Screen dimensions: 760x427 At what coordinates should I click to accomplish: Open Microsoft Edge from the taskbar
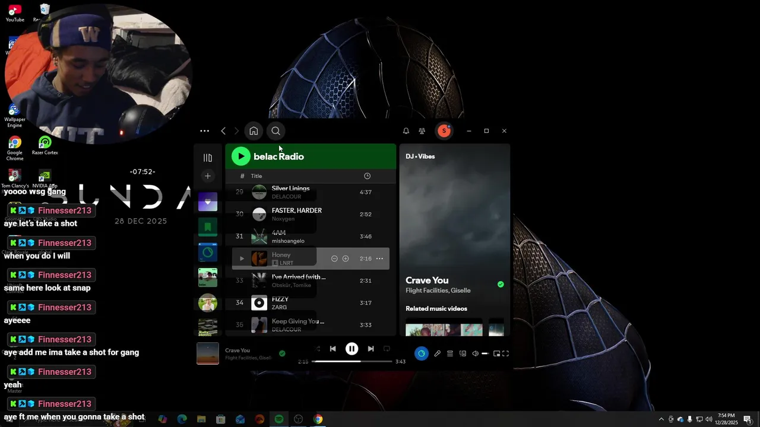click(x=182, y=419)
